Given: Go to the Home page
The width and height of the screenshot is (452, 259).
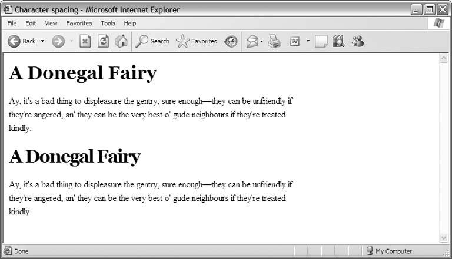Looking at the screenshot, I should [121, 41].
